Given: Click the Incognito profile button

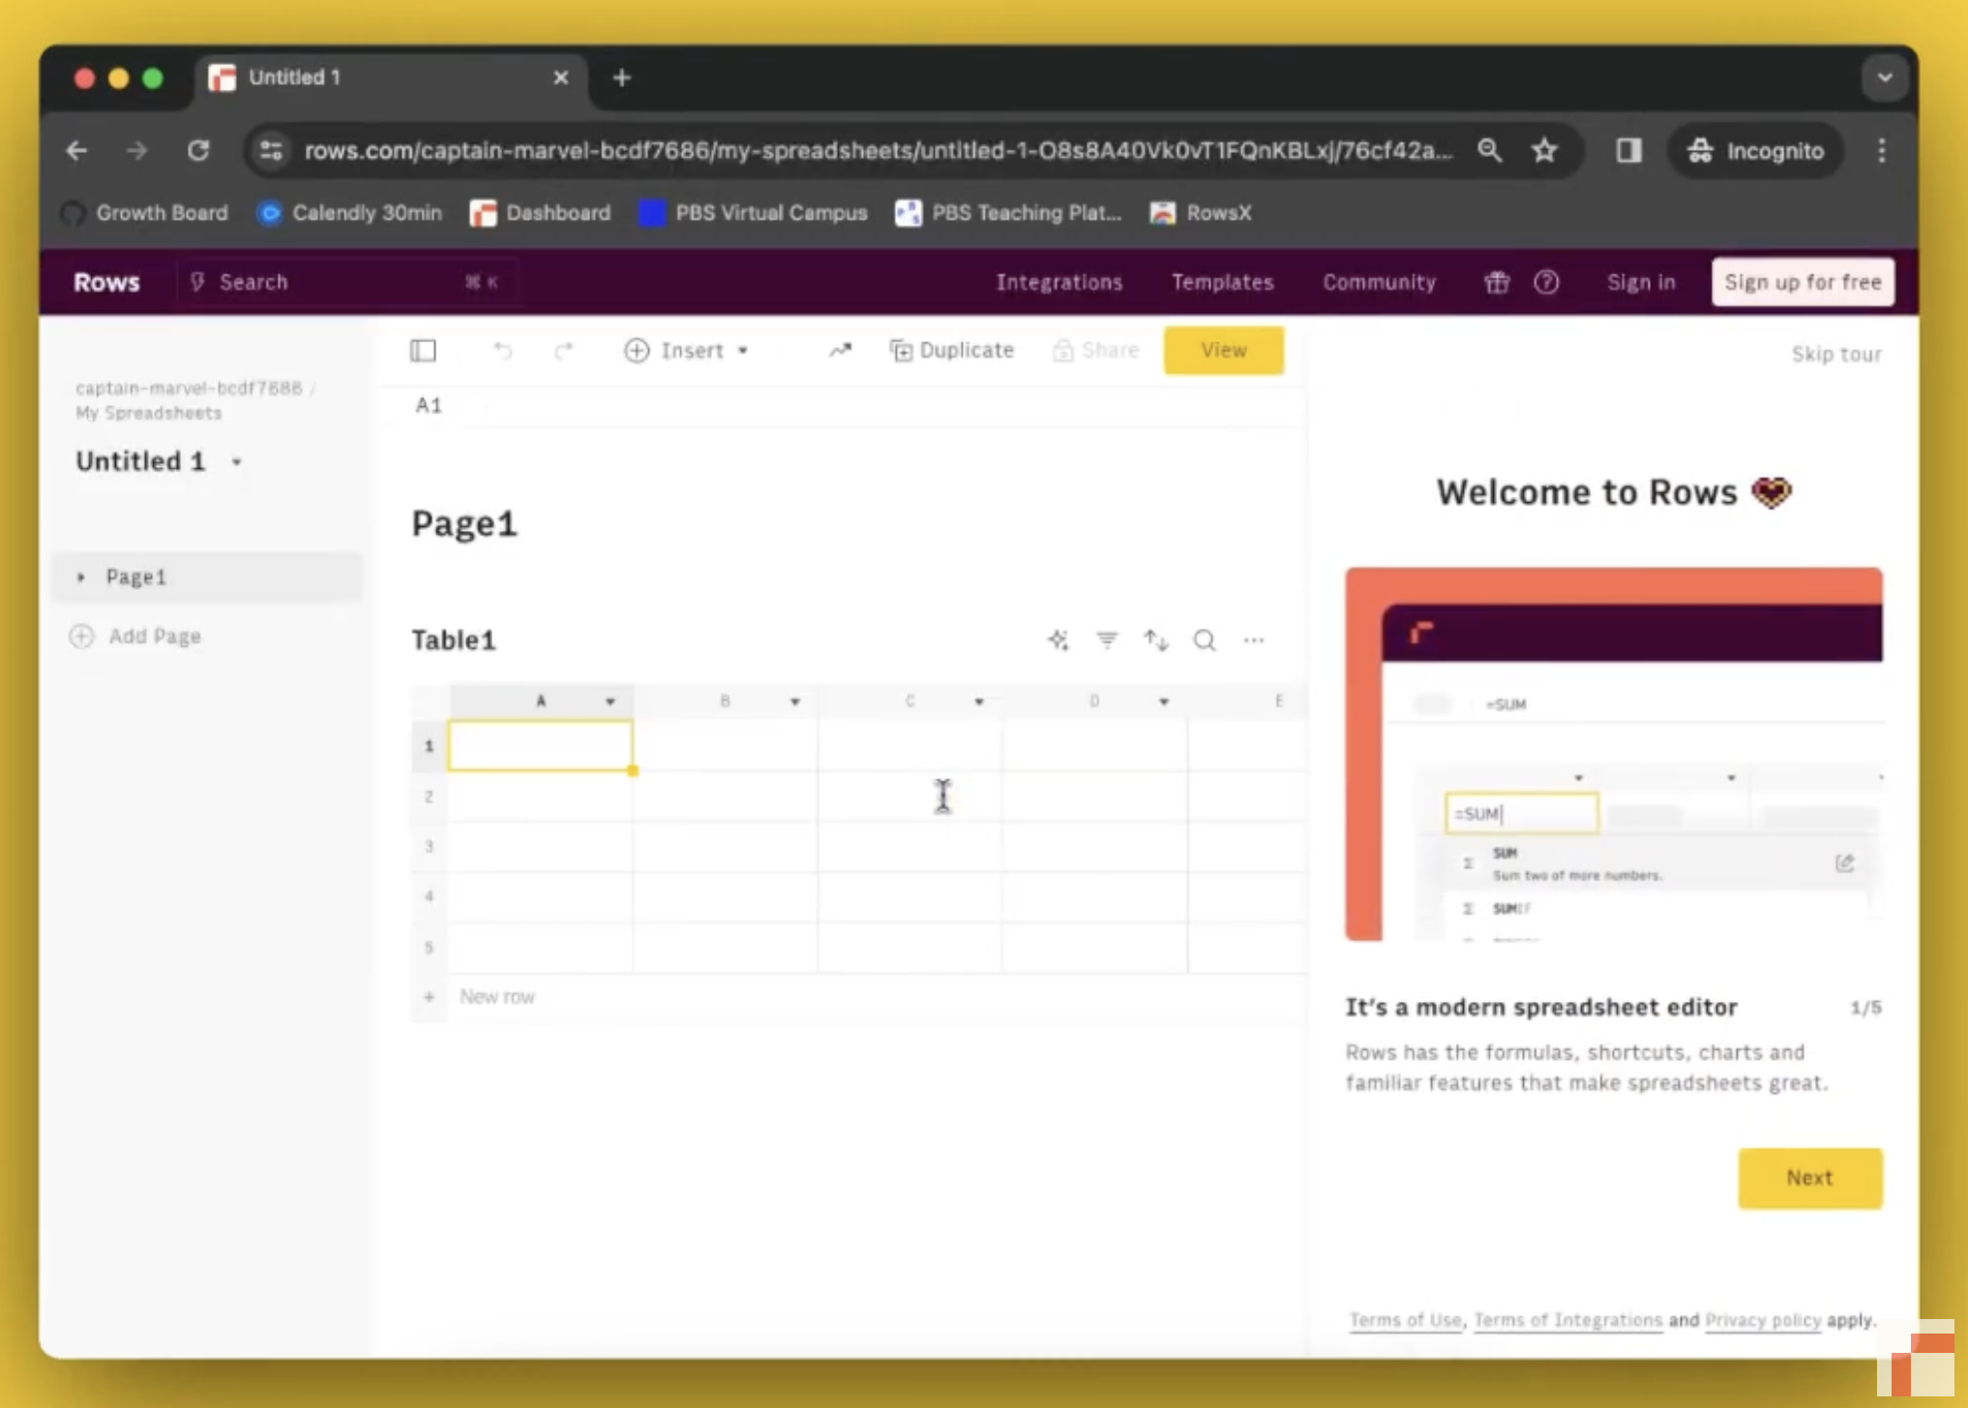Looking at the screenshot, I should click(x=1755, y=151).
